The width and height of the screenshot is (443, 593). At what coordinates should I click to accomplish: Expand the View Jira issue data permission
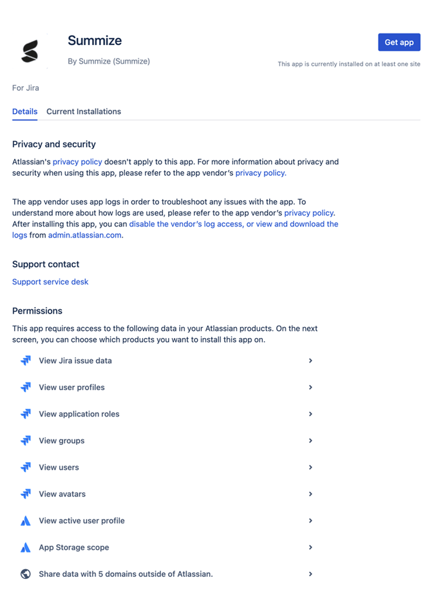coord(310,361)
